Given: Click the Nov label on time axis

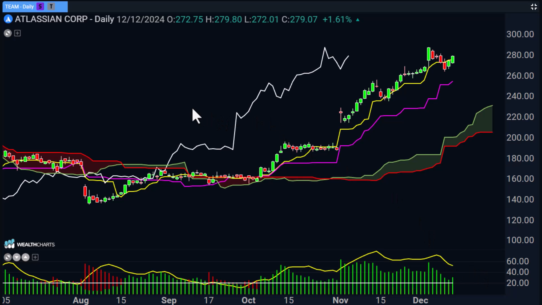Looking at the screenshot, I should tap(340, 300).
